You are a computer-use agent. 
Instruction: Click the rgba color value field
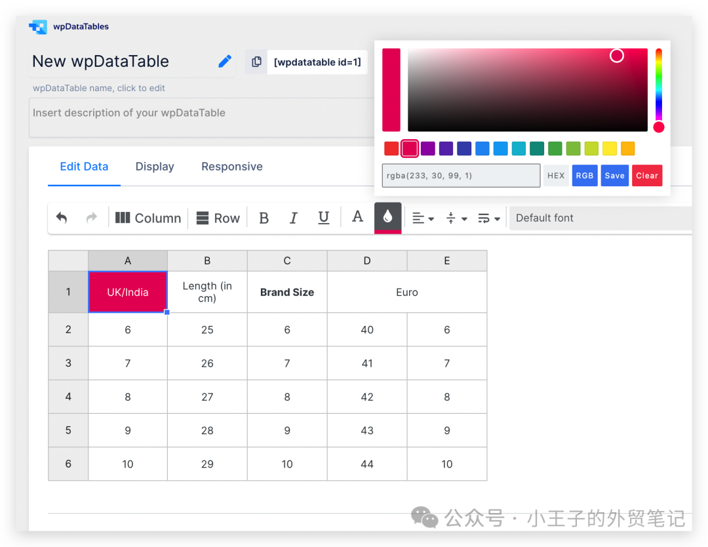(x=461, y=175)
